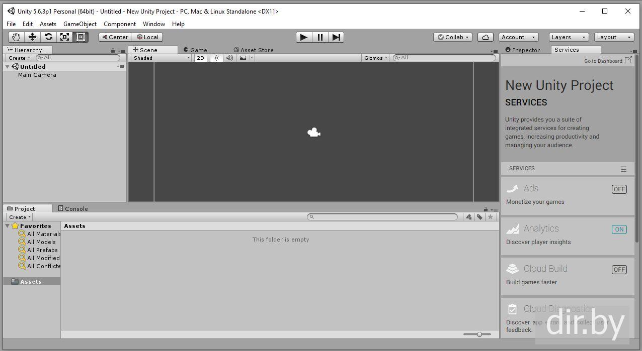
Task: Toggle handle rotation Local button
Action: pos(147,37)
